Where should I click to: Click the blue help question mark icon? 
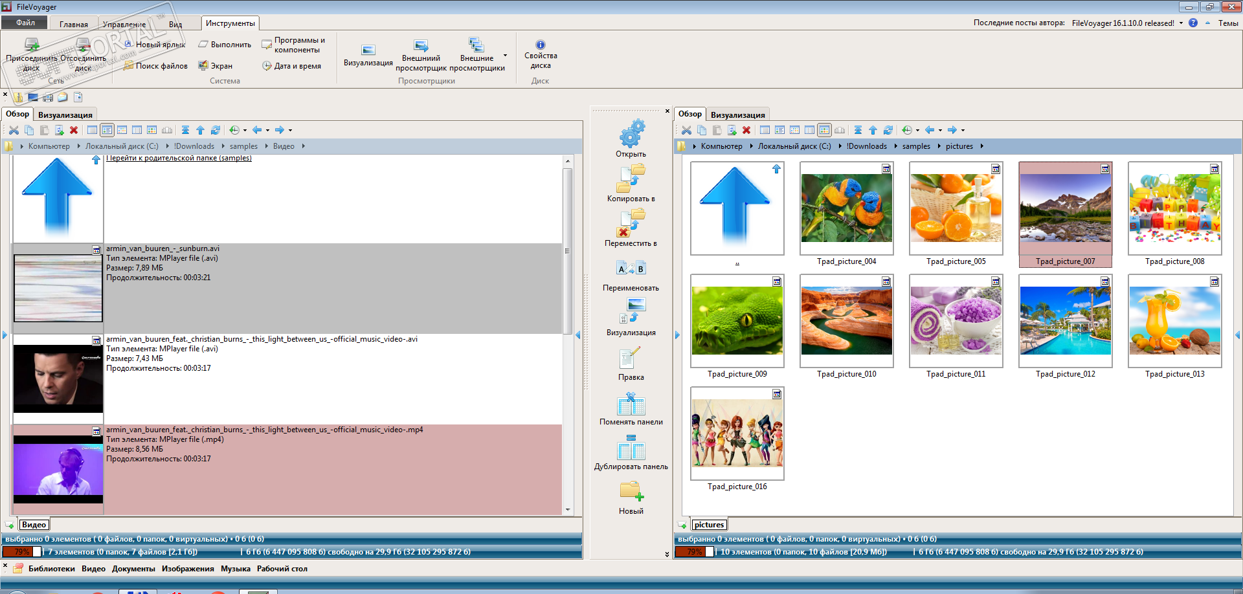pos(1193,23)
